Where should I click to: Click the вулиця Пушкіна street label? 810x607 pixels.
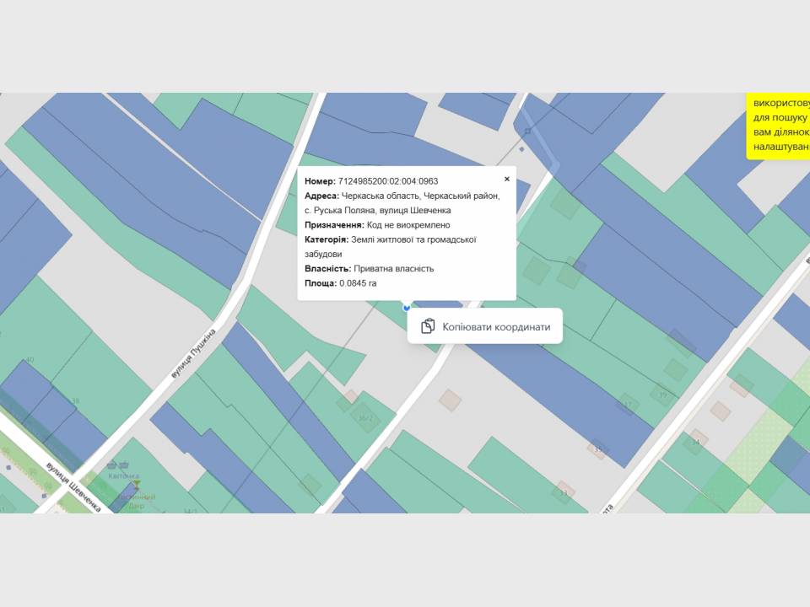(x=195, y=352)
